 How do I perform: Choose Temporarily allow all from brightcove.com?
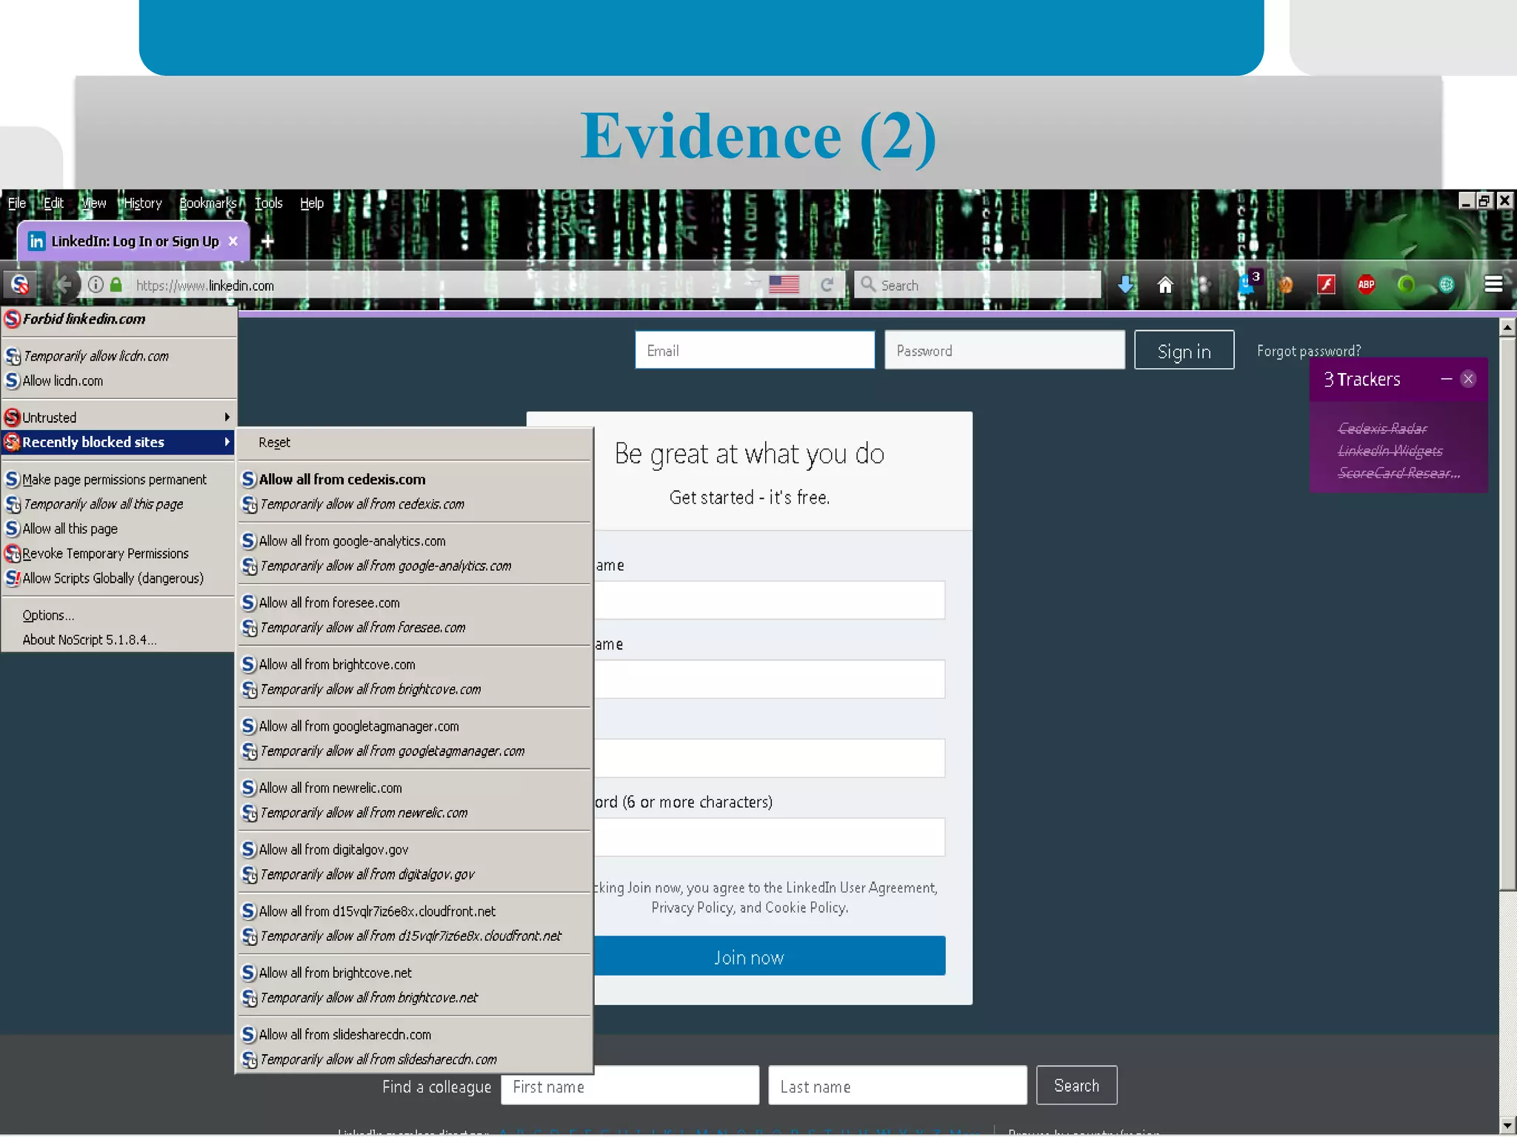pos(415,689)
